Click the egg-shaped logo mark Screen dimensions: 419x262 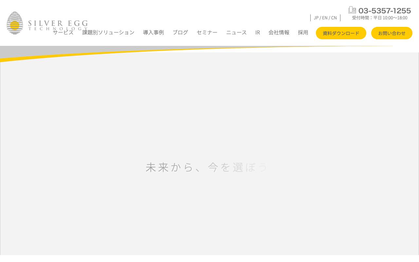click(x=15, y=23)
